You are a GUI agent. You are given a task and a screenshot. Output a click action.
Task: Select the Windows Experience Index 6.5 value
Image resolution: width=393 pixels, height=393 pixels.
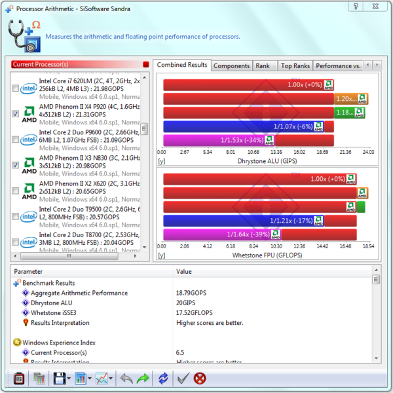pos(180,352)
